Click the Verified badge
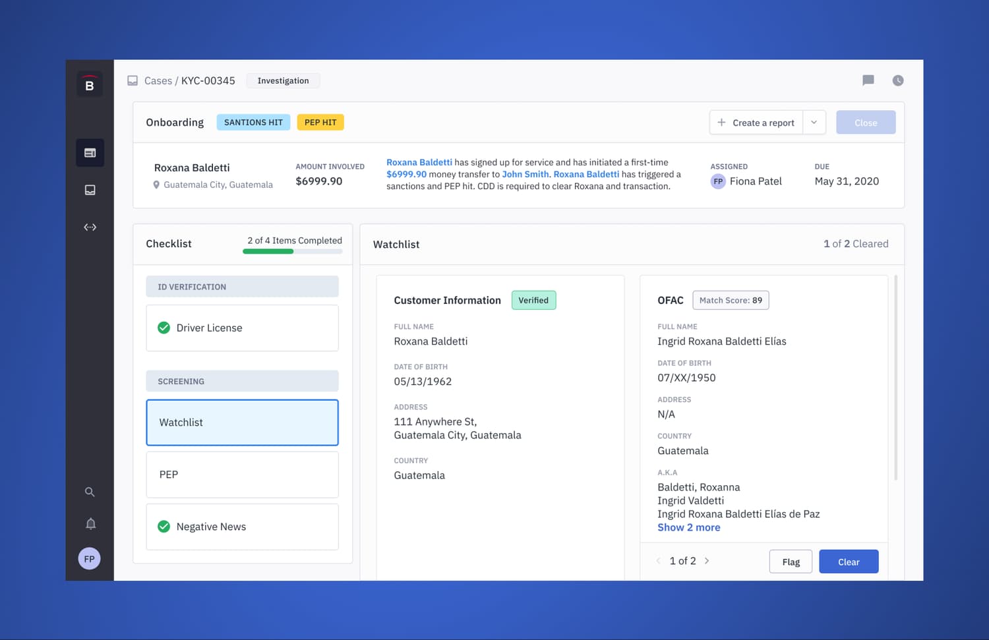 pos(533,301)
